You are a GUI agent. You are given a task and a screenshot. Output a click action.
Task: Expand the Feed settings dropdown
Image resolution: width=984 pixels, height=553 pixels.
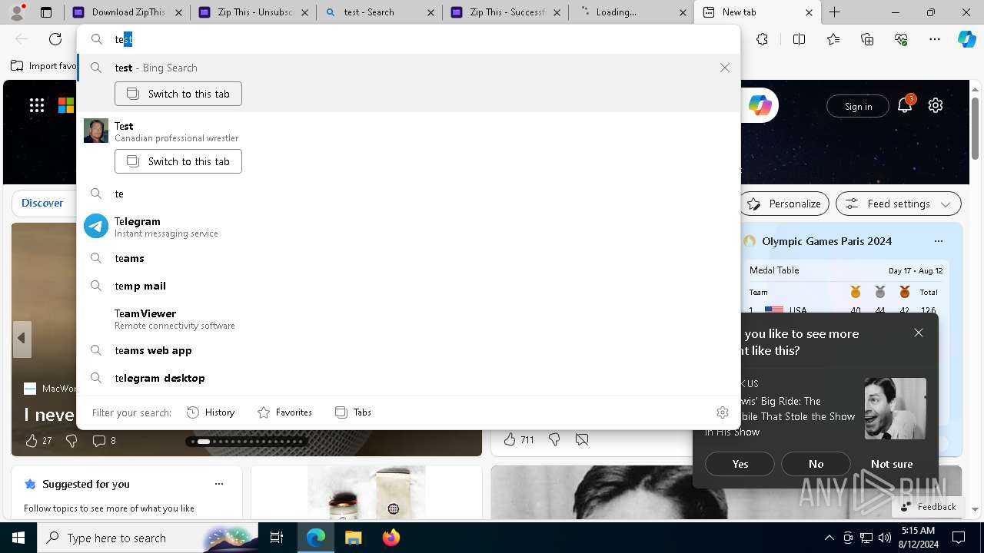pyautogui.click(x=899, y=204)
